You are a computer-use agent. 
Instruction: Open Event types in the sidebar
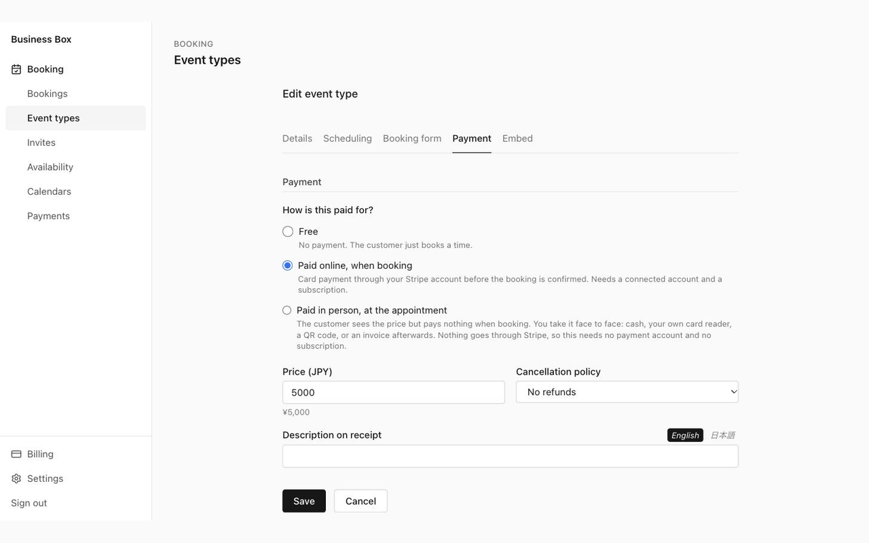[75, 118]
